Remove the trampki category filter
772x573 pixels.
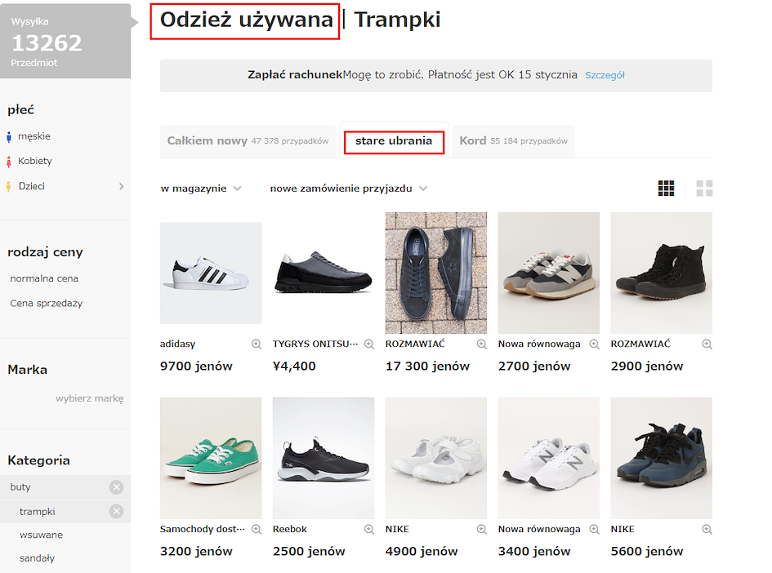pyautogui.click(x=116, y=512)
